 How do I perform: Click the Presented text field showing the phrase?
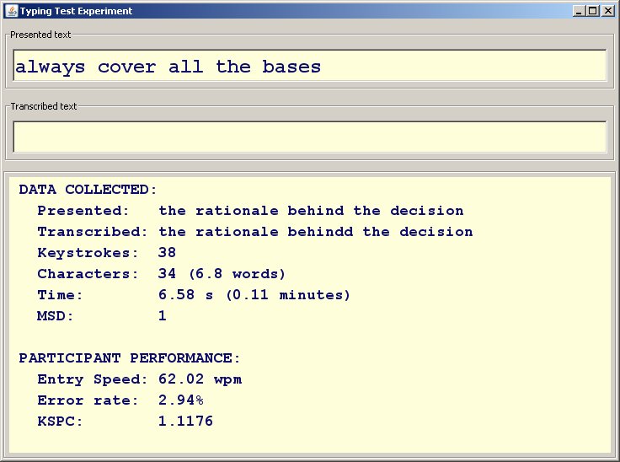point(309,67)
